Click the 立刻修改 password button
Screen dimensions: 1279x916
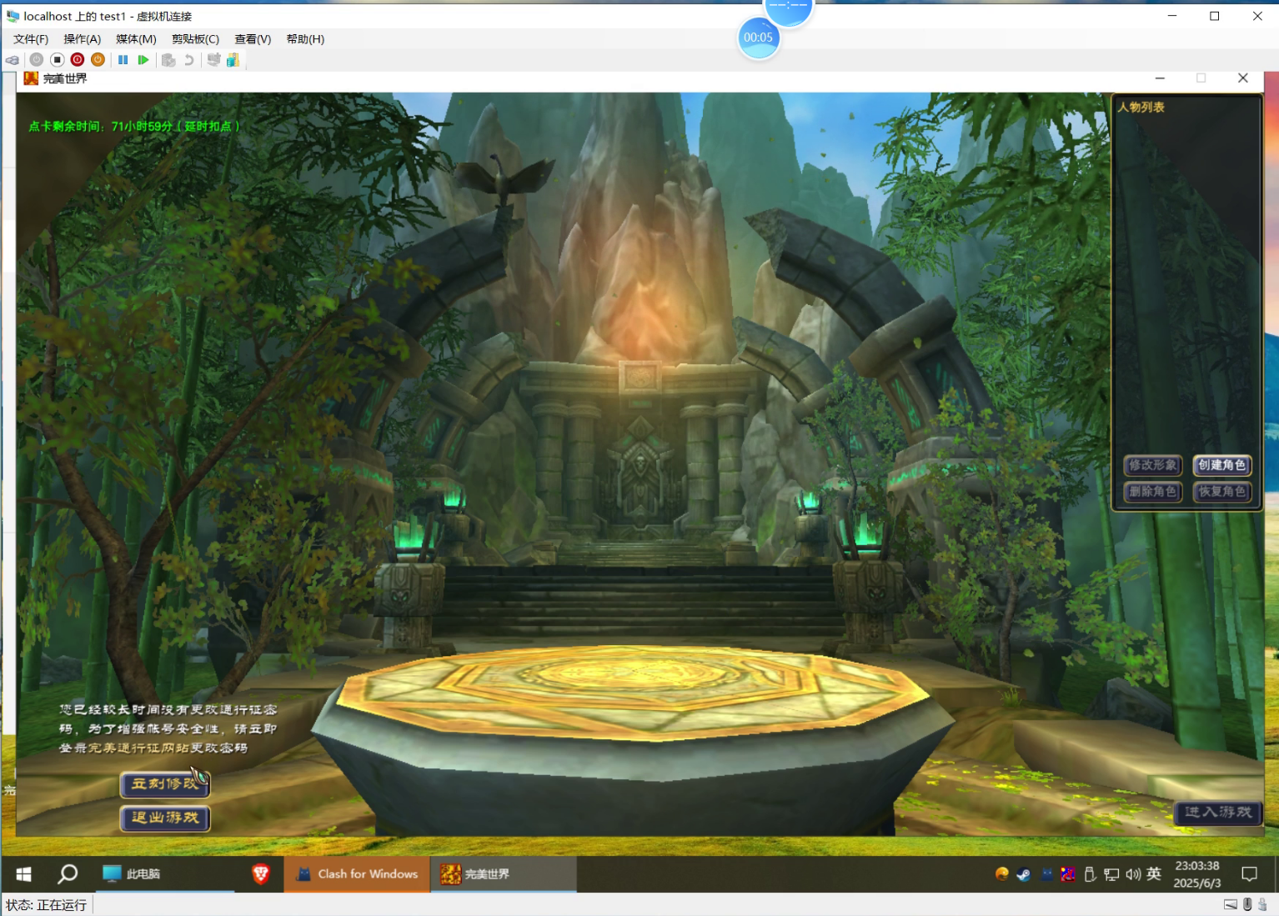165,783
